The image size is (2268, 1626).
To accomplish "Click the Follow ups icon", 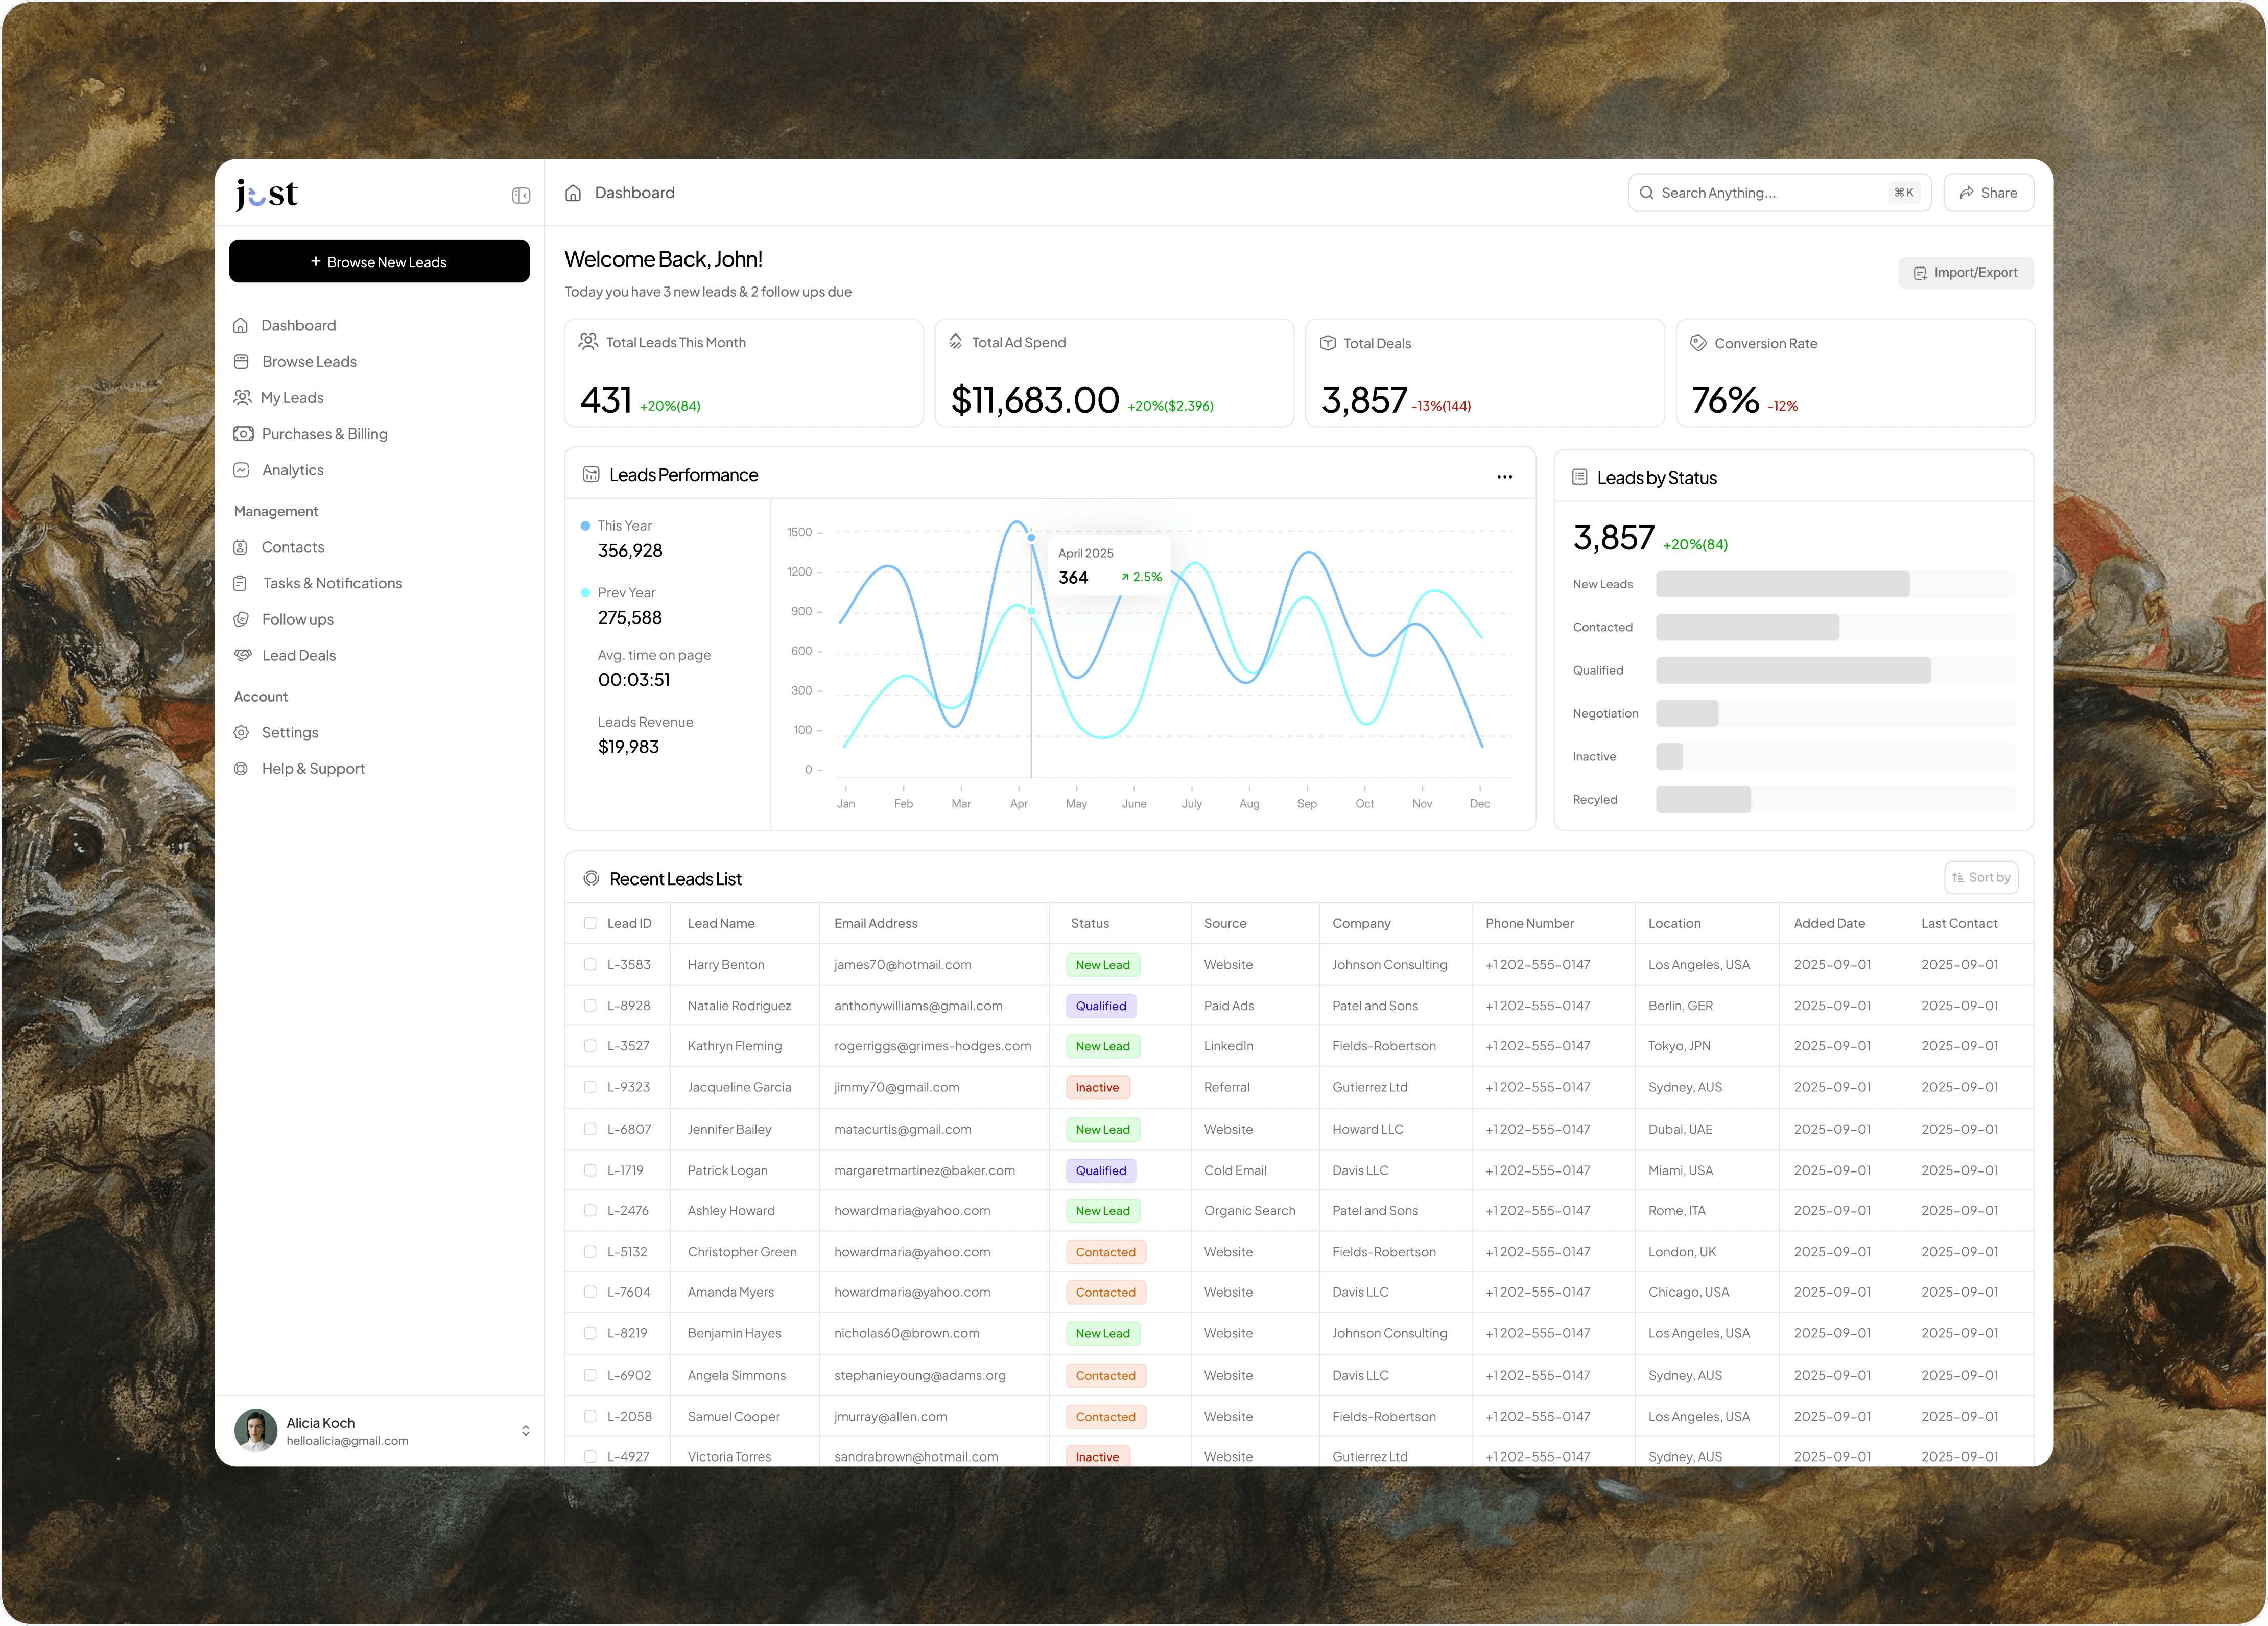I will click(241, 619).
